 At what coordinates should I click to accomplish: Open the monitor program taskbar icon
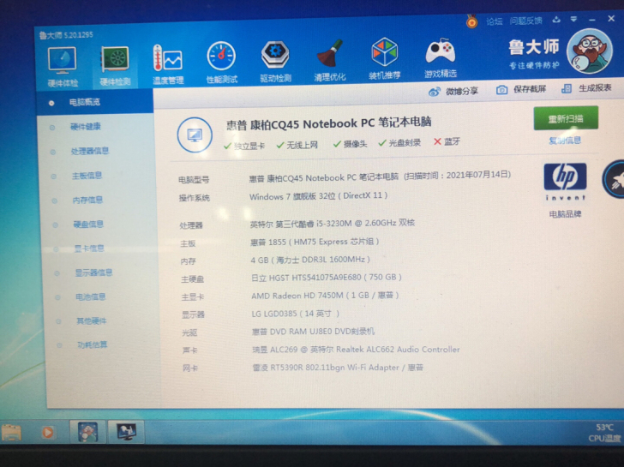tap(126, 432)
